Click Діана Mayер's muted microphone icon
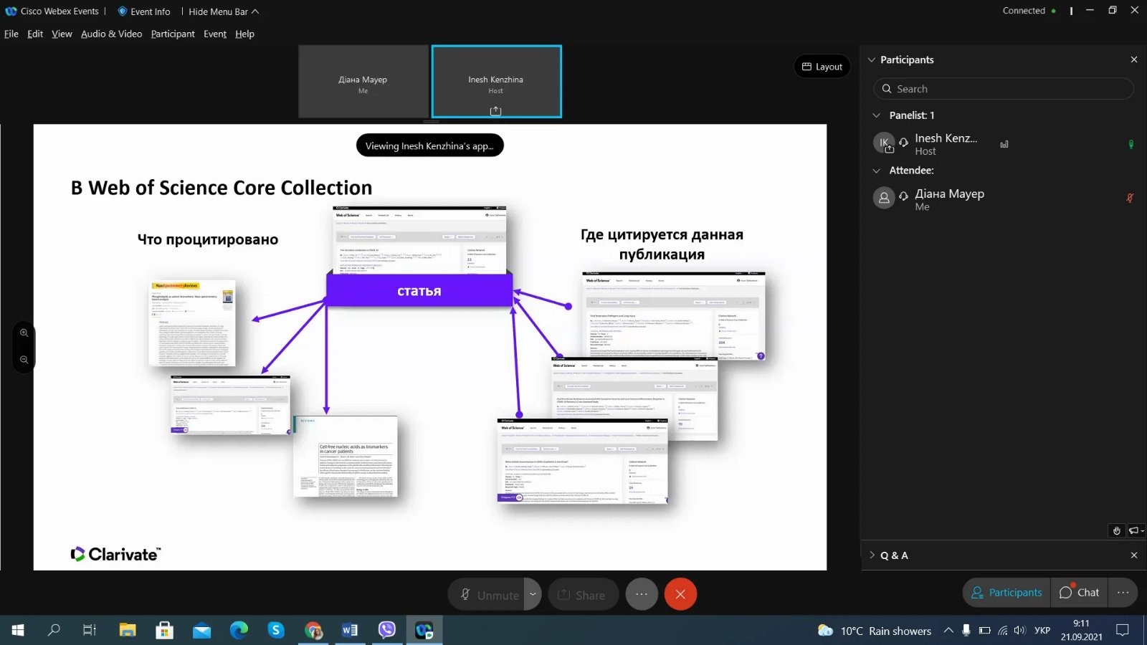The height and width of the screenshot is (645, 1147). point(1131,199)
